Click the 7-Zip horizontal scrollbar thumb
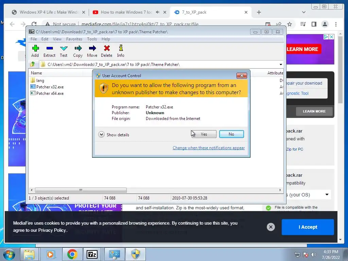The width and height of the screenshot is (348, 261). tap(81, 190)
